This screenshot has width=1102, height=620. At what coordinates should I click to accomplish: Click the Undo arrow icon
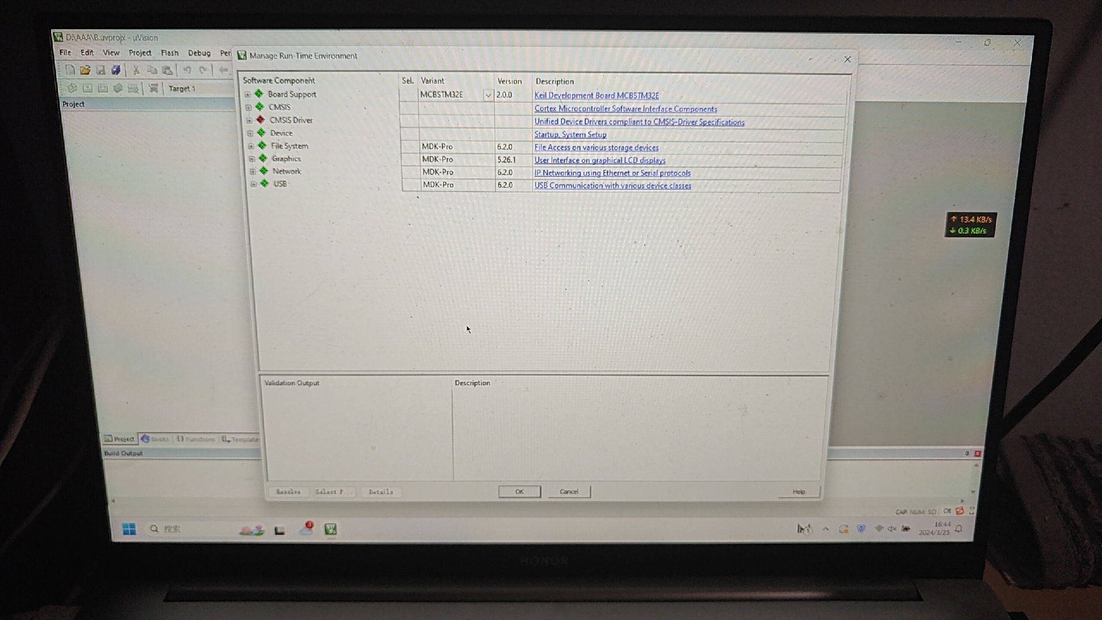click(187, 70)
